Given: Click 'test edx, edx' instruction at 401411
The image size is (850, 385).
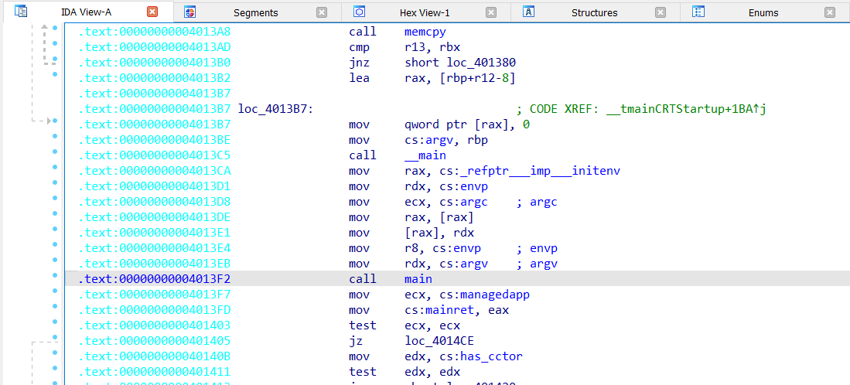Looking at the screenshot, I should [405, 372].
